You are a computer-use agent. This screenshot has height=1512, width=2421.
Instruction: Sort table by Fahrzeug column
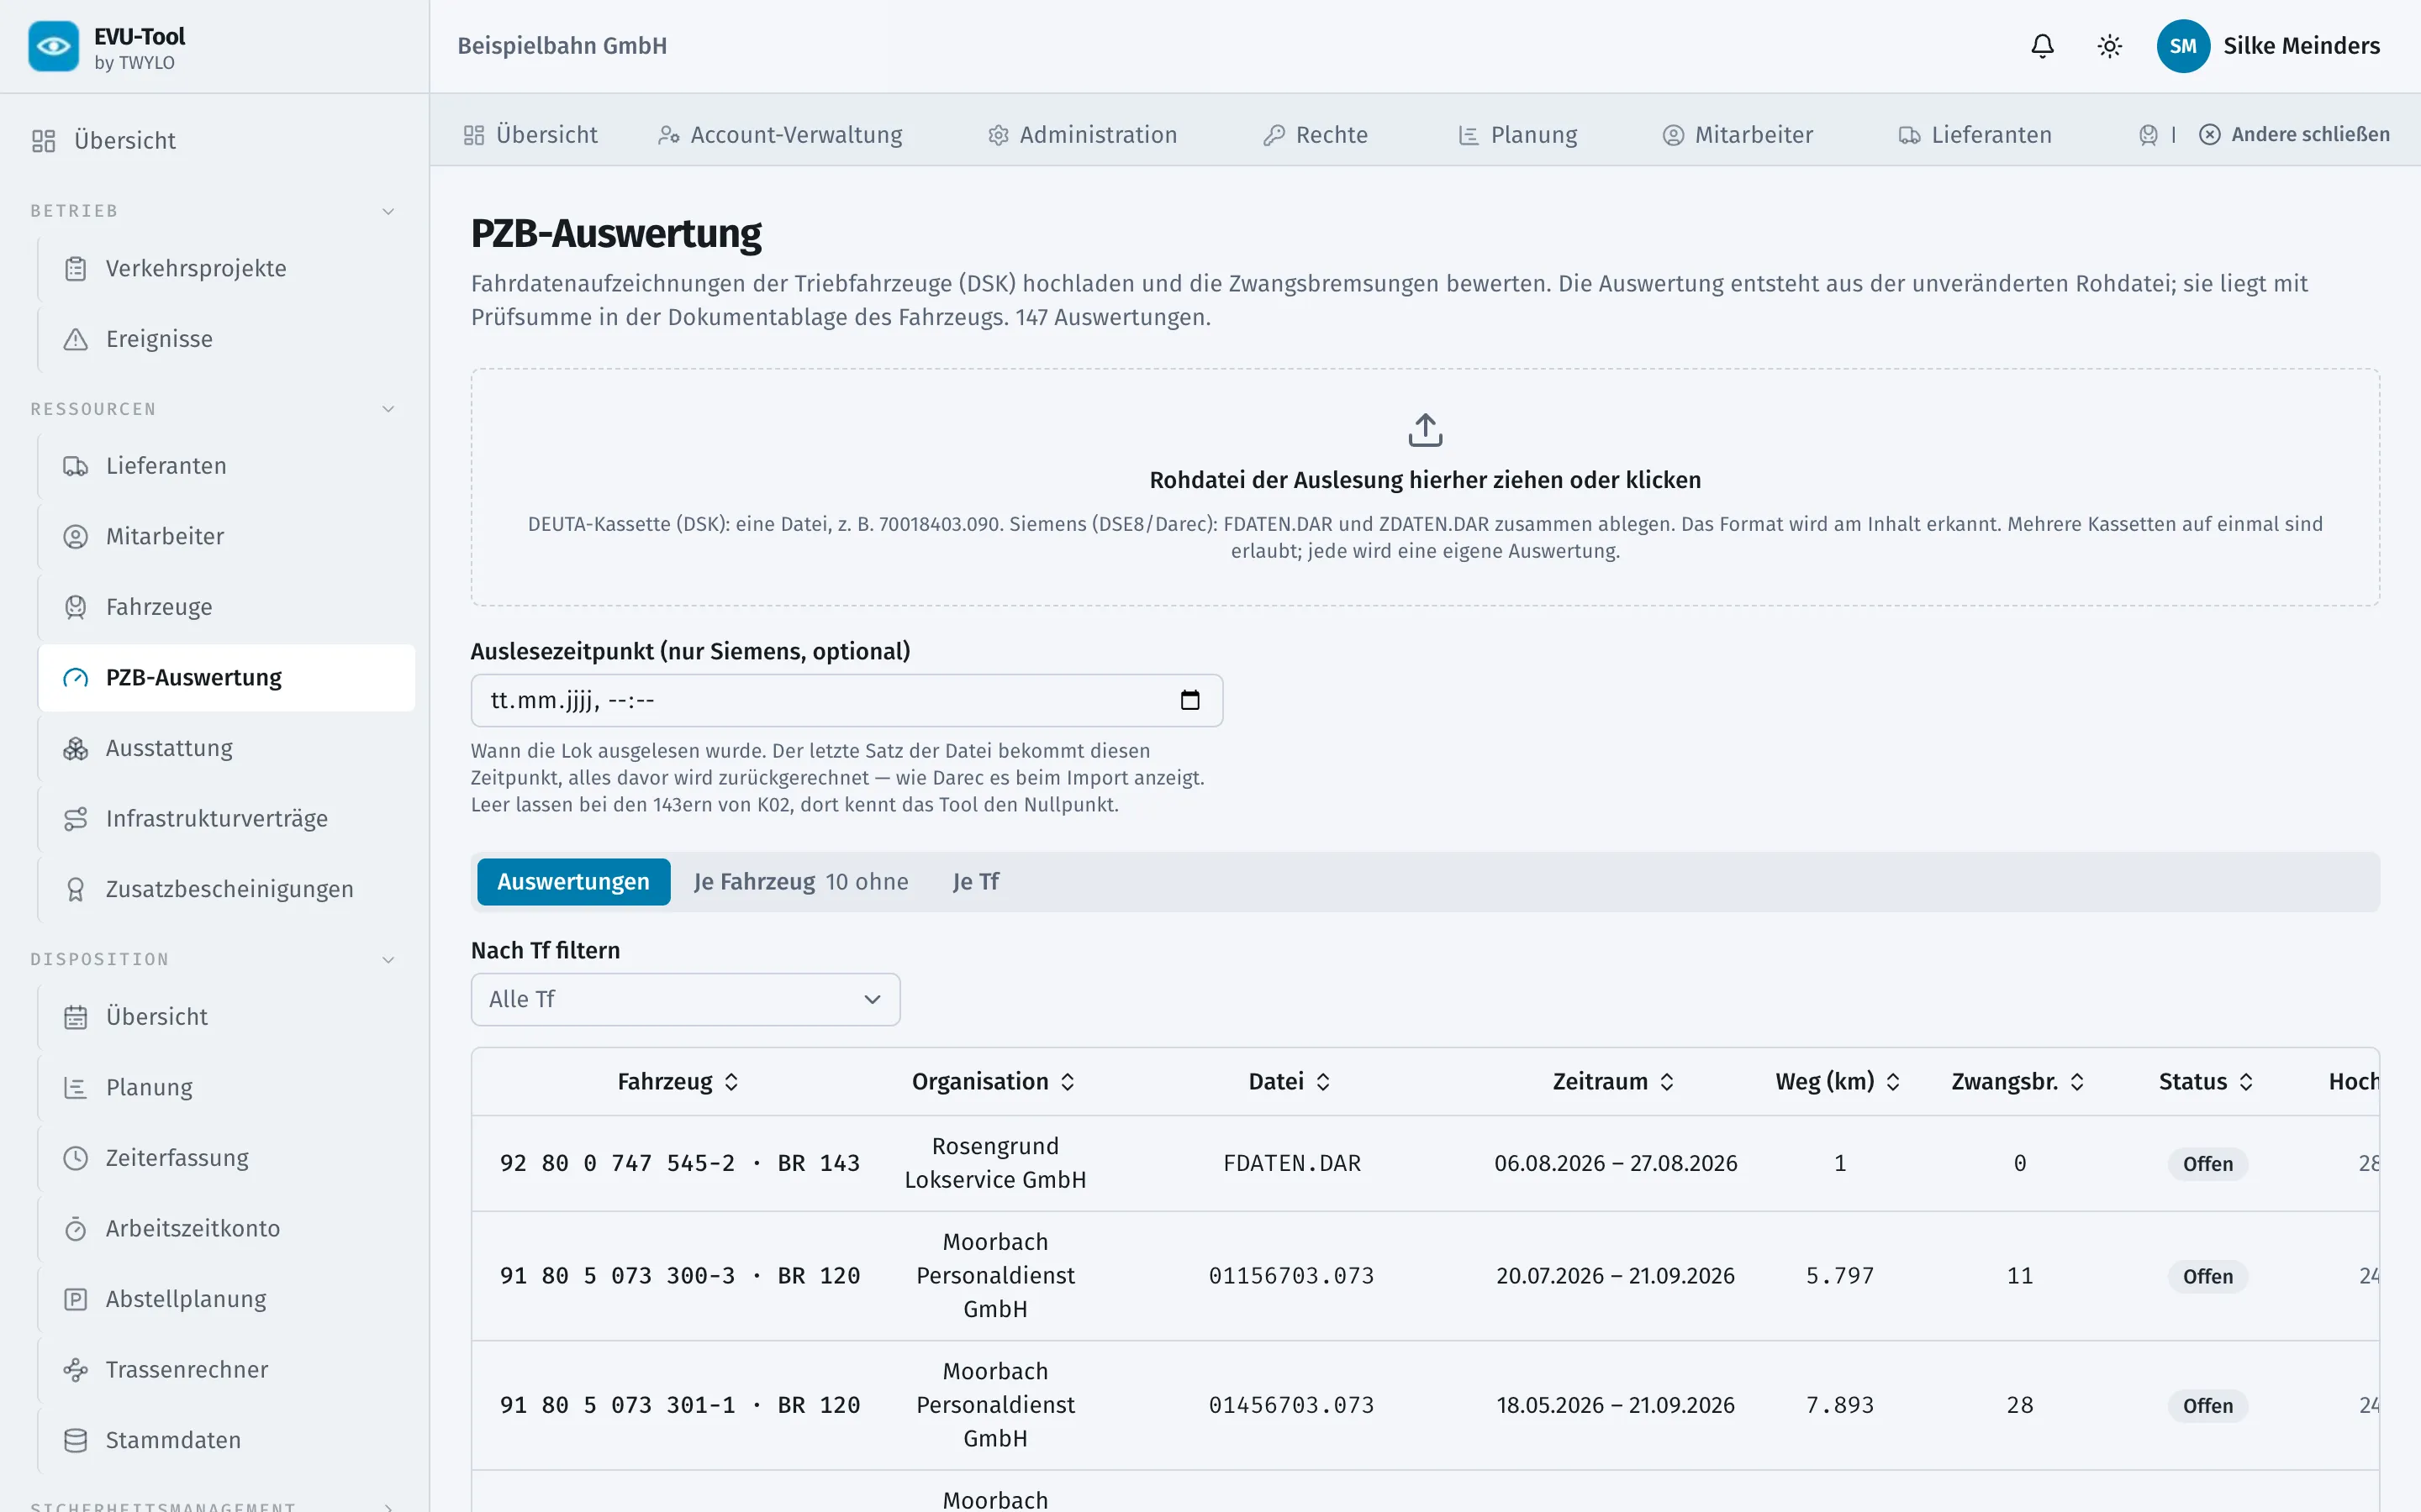[678, 1081]
